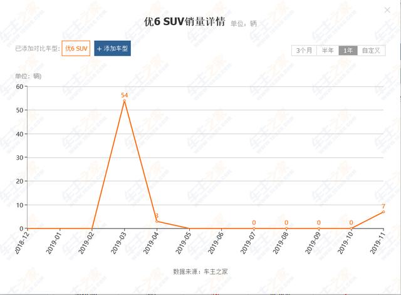
Task: Click the 0 data point at 2019-07
Action: 254,228
